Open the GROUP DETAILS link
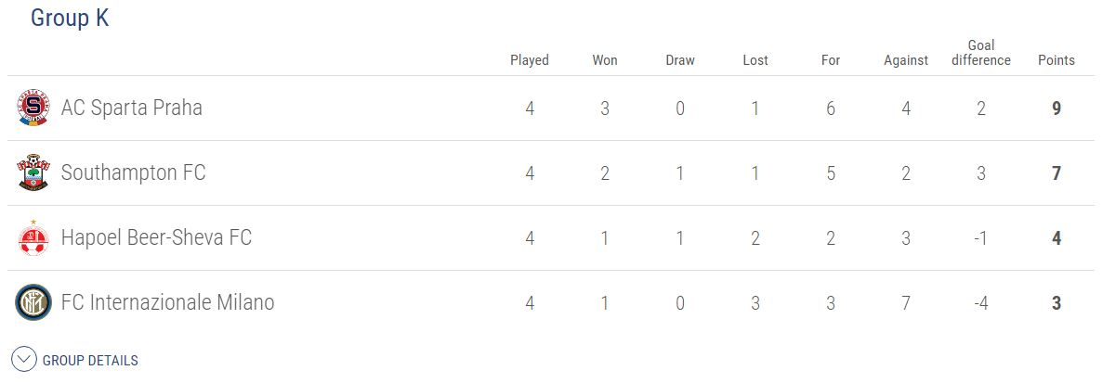The width and height of the screenshot is (1103, 383). point(90,361)
